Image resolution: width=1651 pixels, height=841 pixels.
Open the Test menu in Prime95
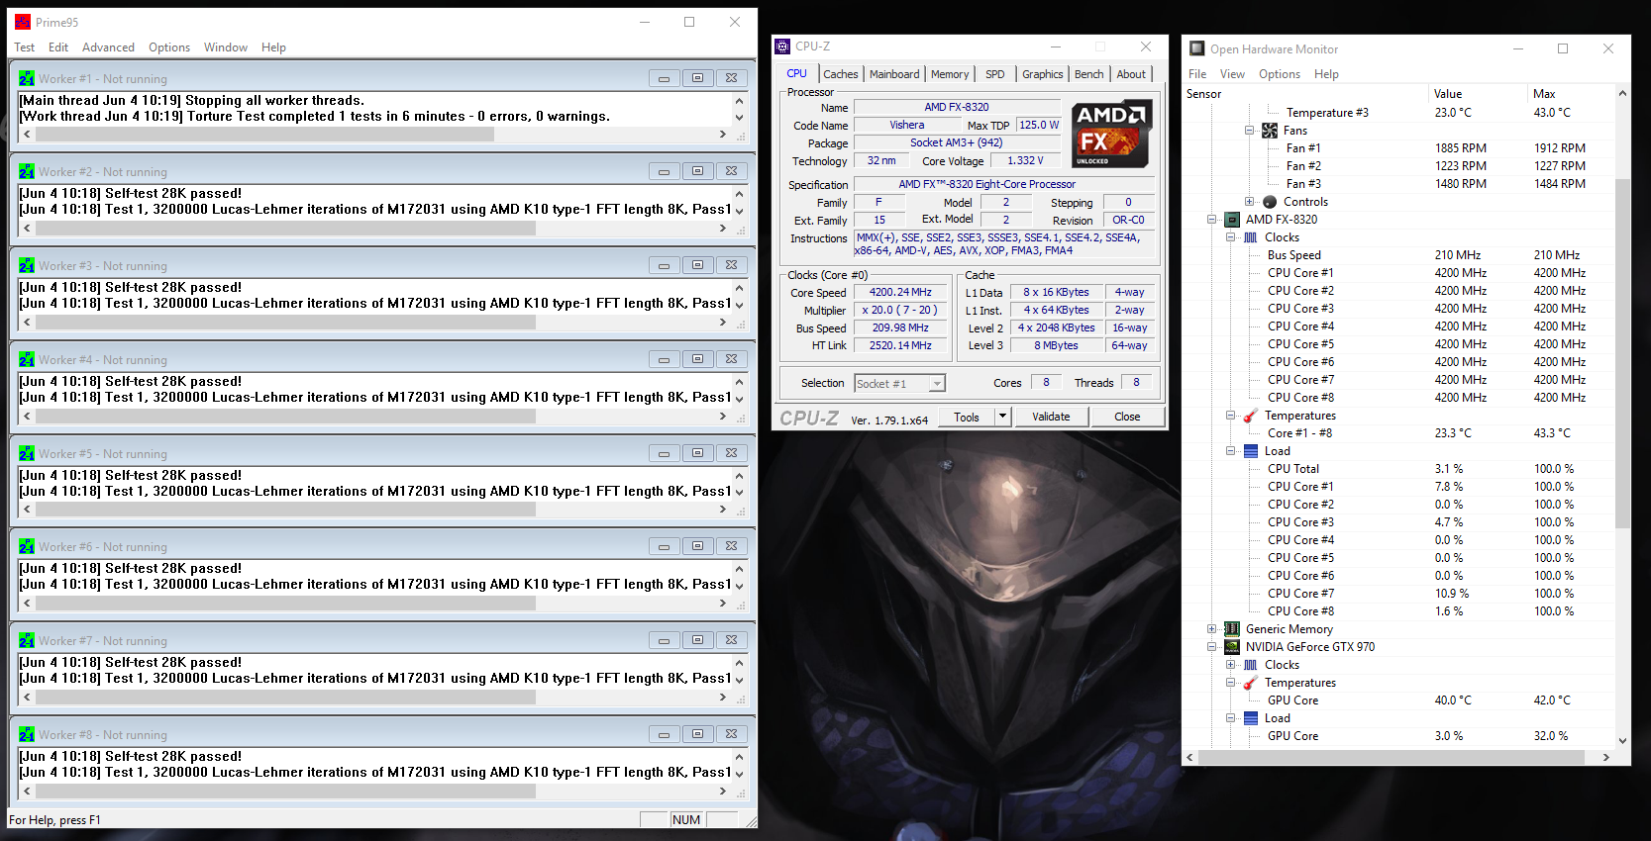(25, 47)
